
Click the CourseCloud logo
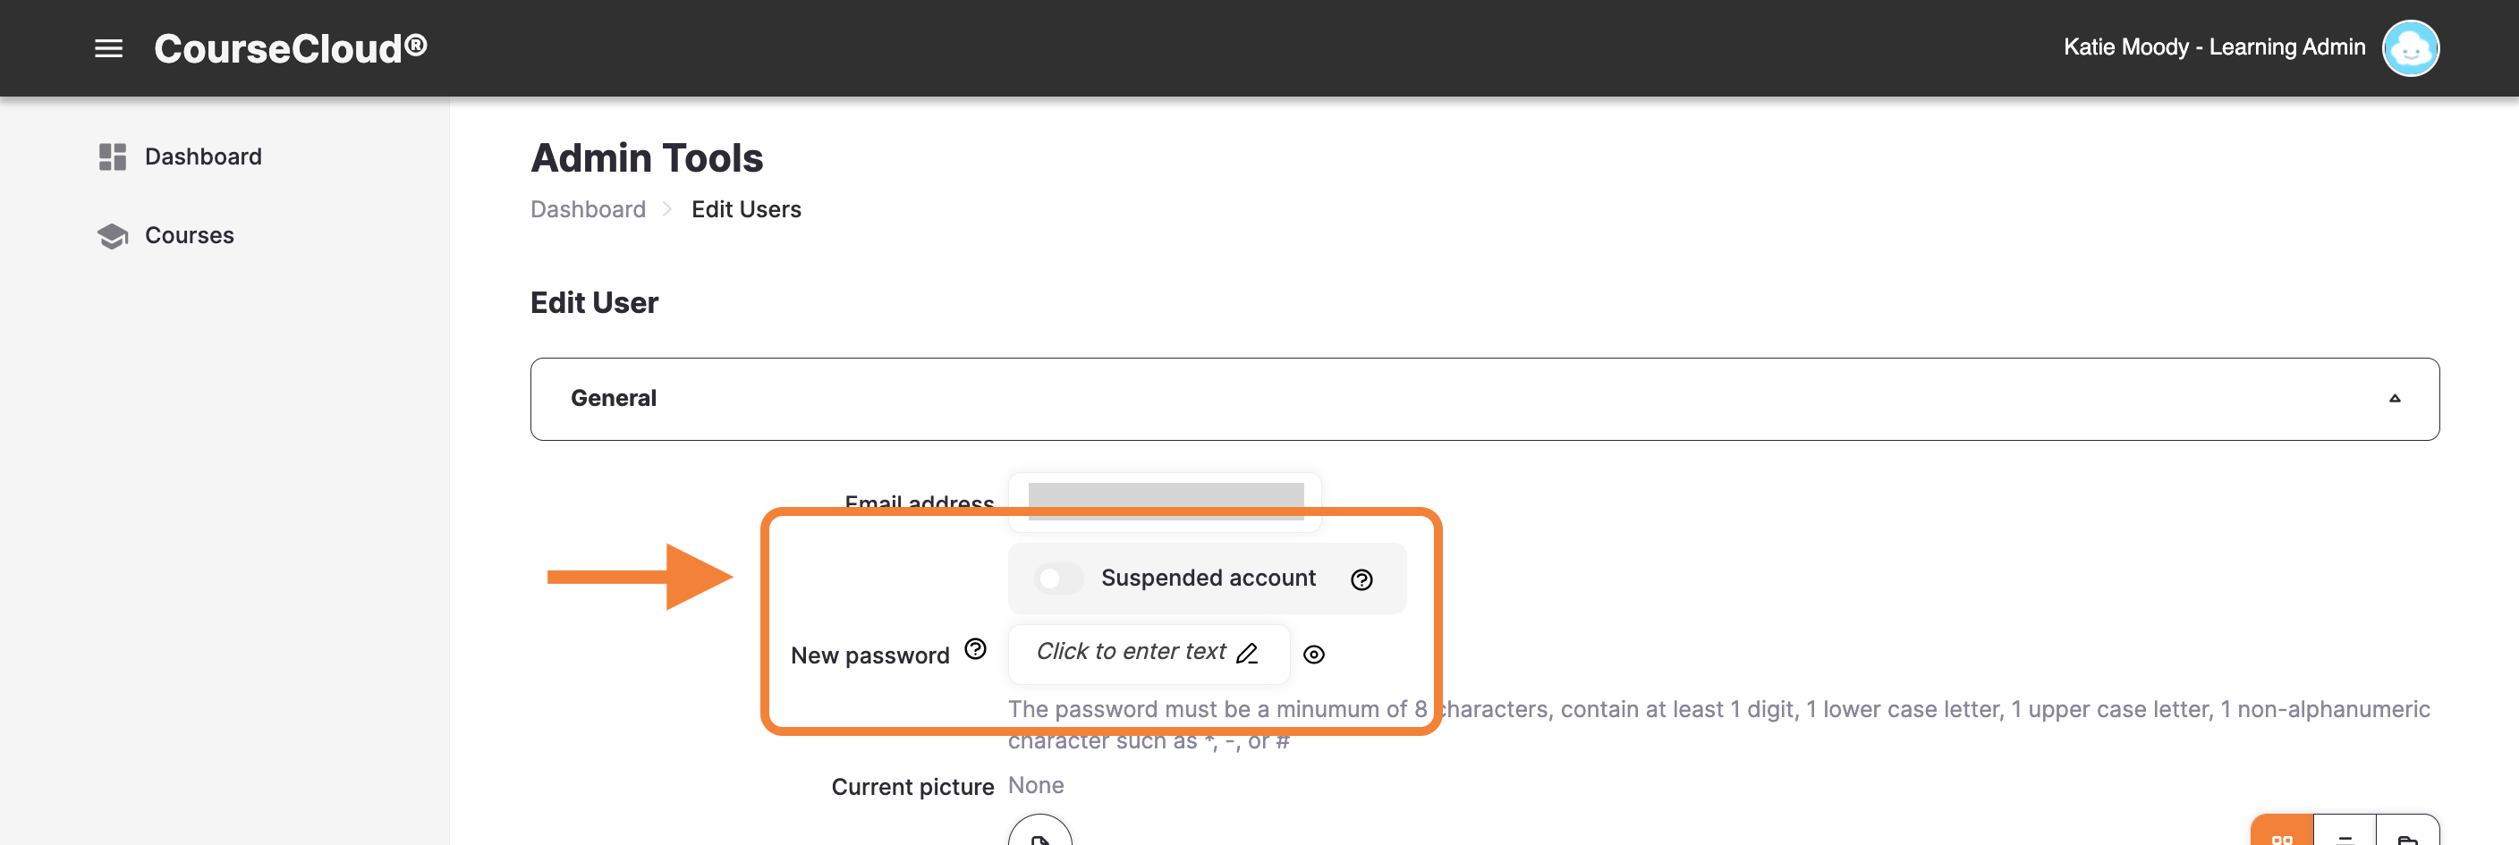(x=291, y=48)
